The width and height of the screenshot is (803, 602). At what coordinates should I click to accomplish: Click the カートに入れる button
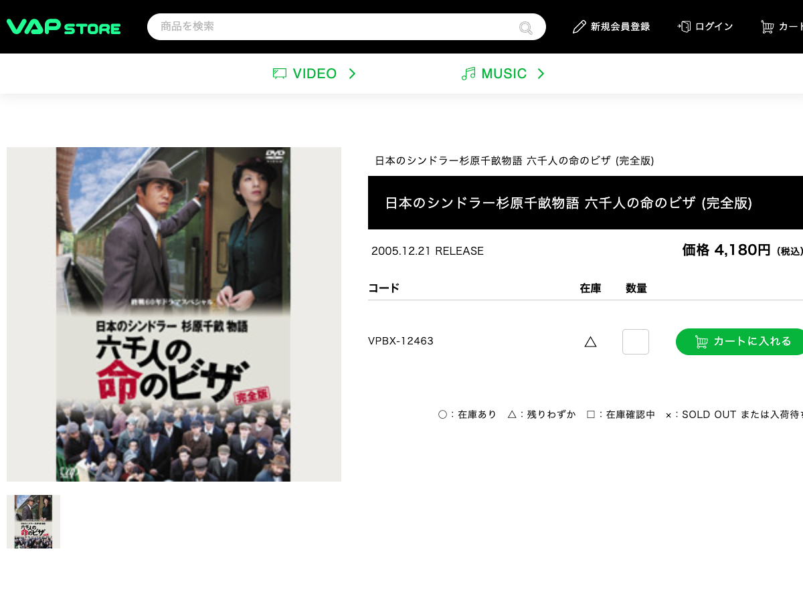[739, 342]
